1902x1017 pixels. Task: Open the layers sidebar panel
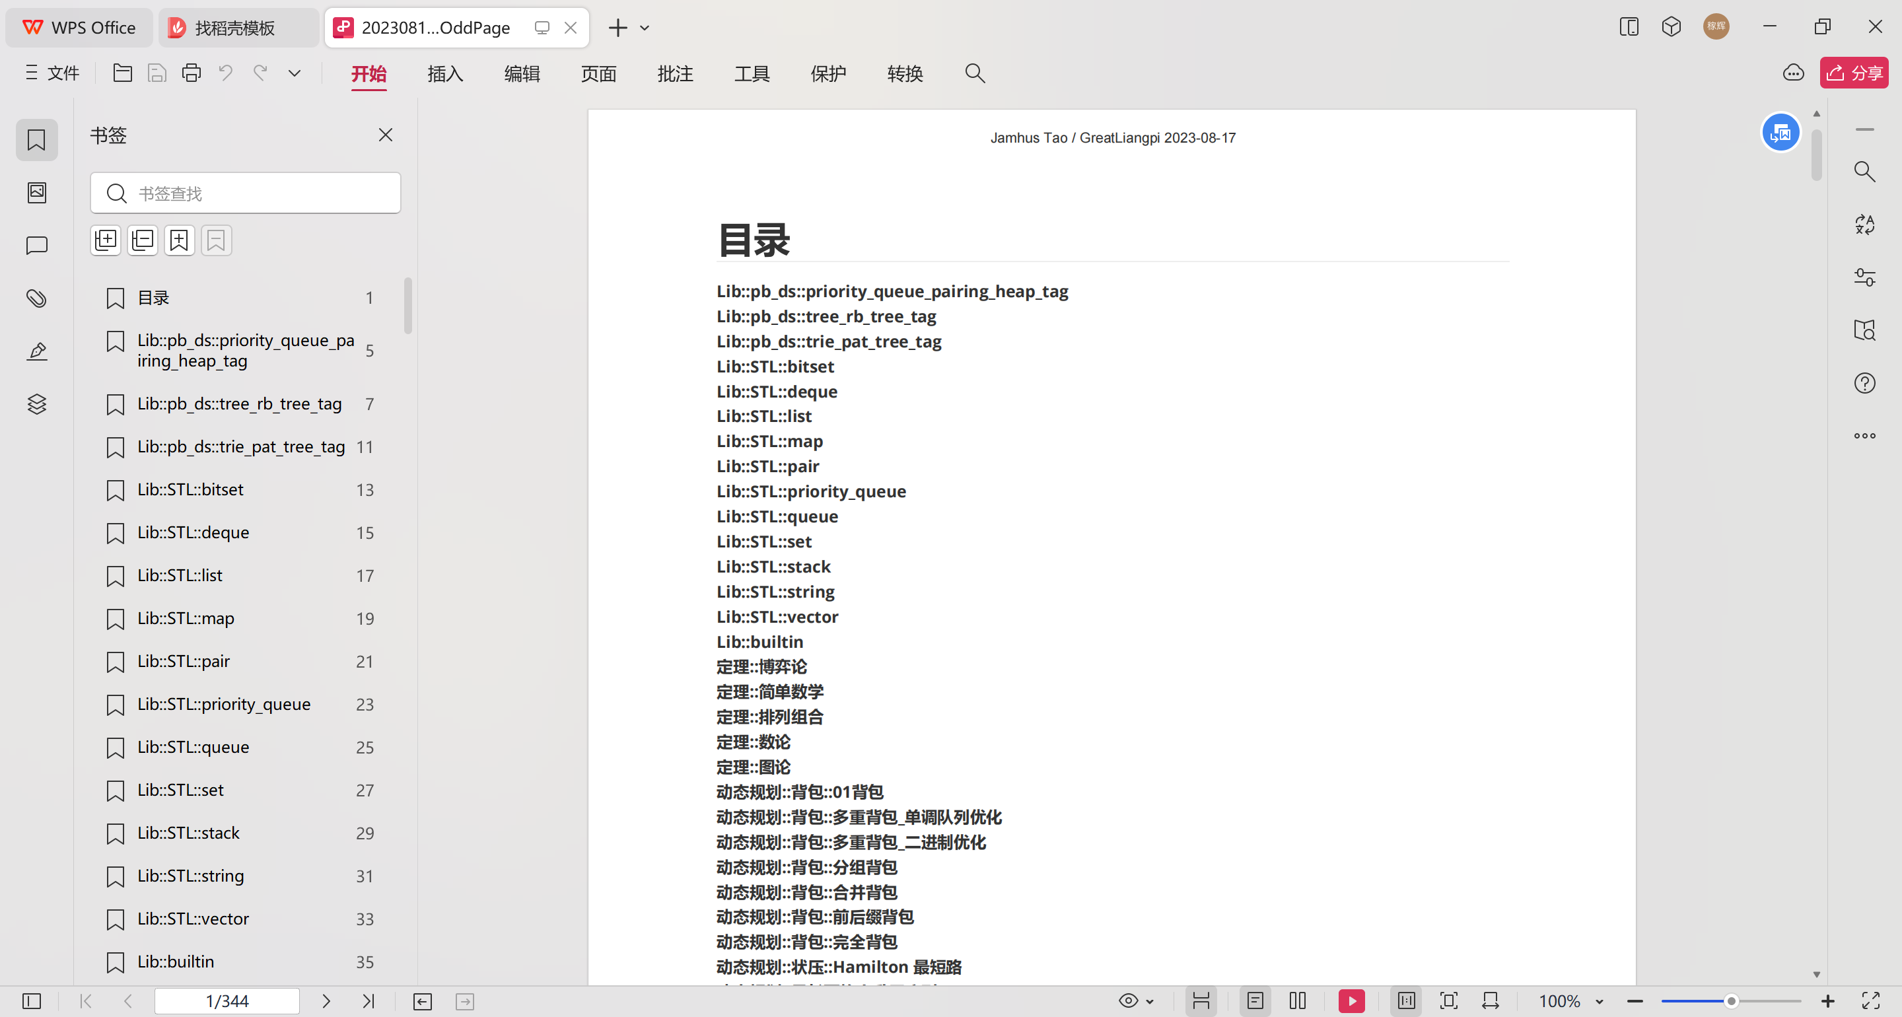pos(36,404)
